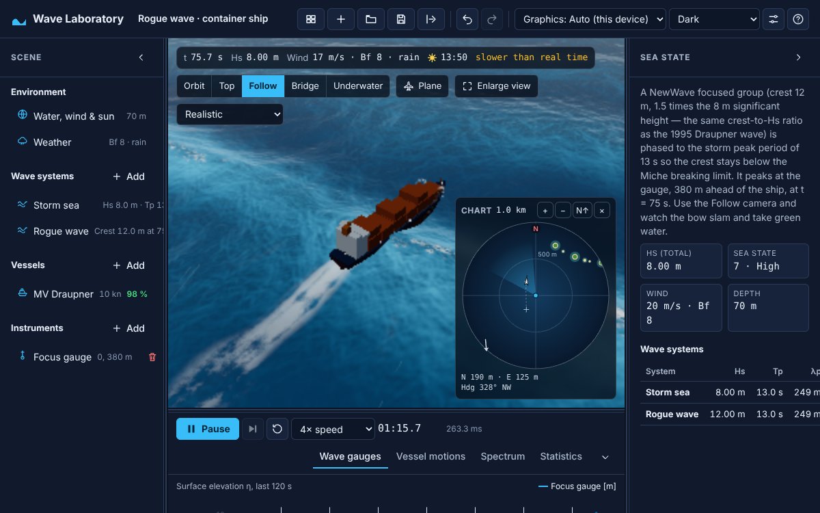Delete the Focus gauge instrument
Screen dimensions: 820x513
click(x=152, y=357)
